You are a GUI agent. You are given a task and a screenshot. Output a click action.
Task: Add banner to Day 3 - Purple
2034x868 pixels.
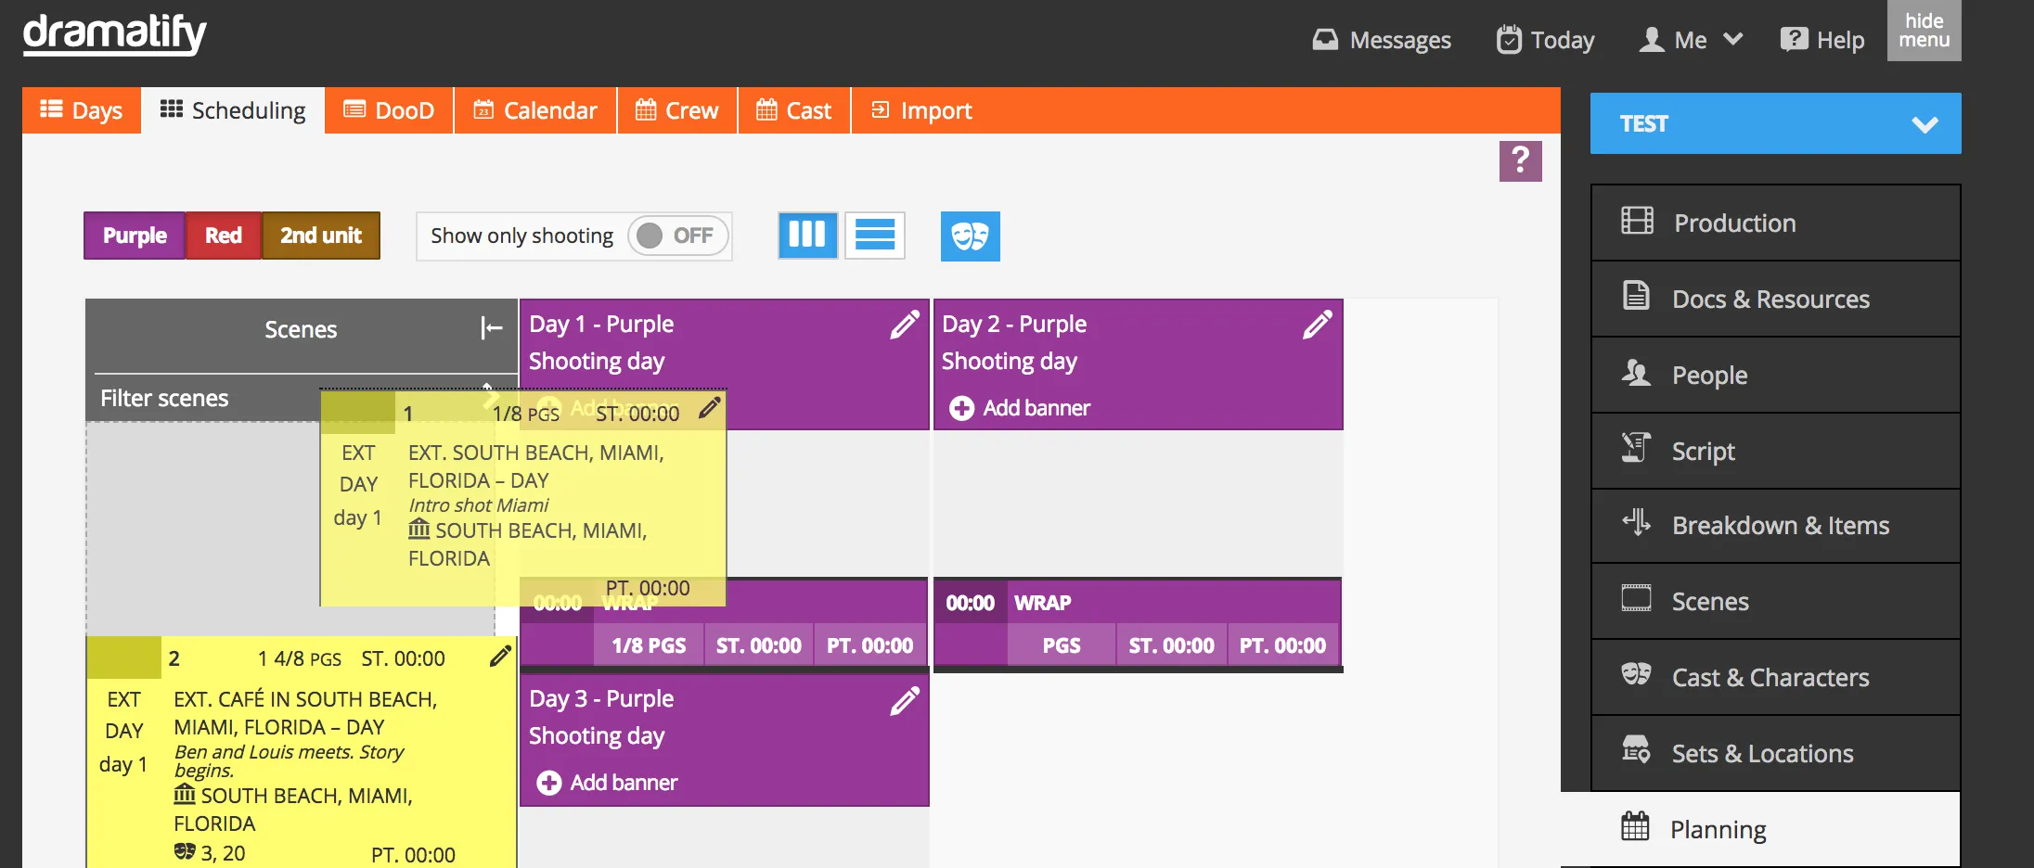click(x=607, y=783)
